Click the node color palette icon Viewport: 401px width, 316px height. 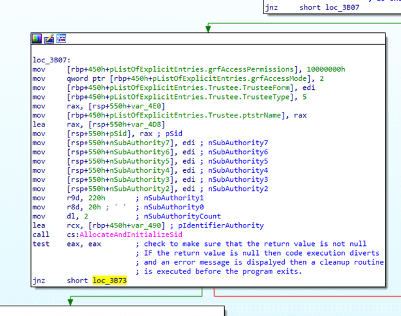coord(37,39)
